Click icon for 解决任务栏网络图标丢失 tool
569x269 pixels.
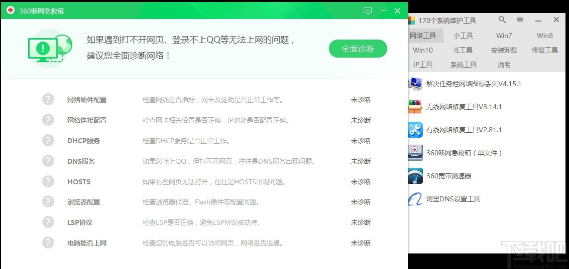click(415, 84)
